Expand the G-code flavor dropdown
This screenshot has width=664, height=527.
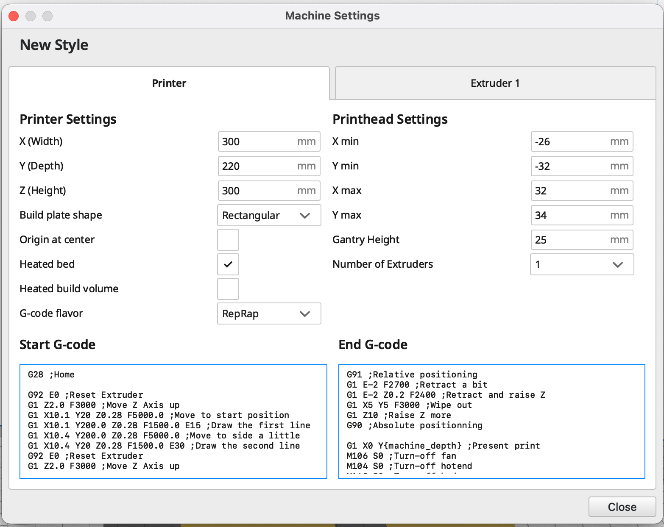point(269,313)
